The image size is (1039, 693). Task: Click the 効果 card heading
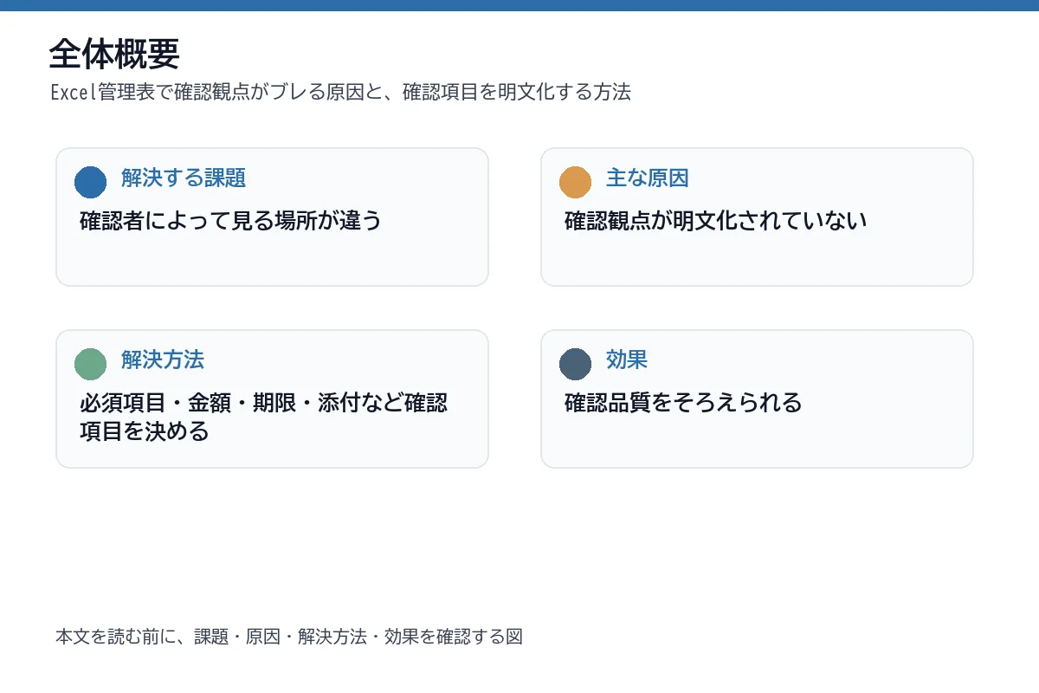[x=627, y=360]
